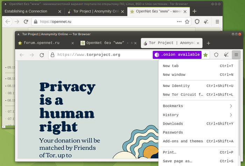Screen dimensions: 245x166
Task: Open Add-ons and themes menu entry
Action: click(198, 141)
